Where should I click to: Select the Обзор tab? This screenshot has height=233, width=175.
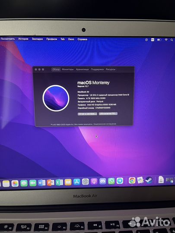pos(56,69)
